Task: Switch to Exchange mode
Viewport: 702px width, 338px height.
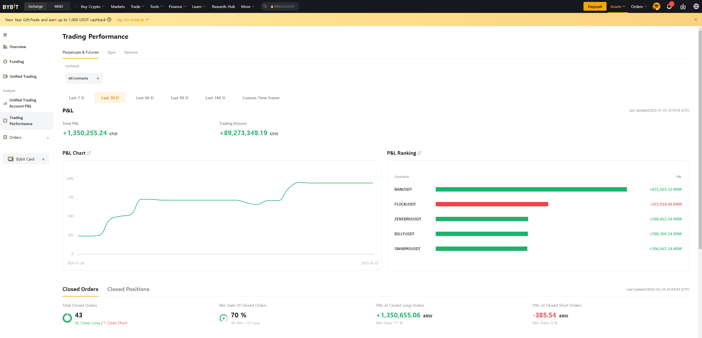Action: [35, 6]
